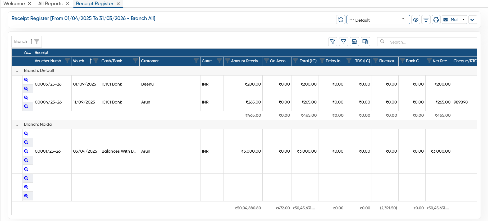The height and width of the screenshot is (221, 488).
Task: Filter the Voucher Number column
Action: 67,61
